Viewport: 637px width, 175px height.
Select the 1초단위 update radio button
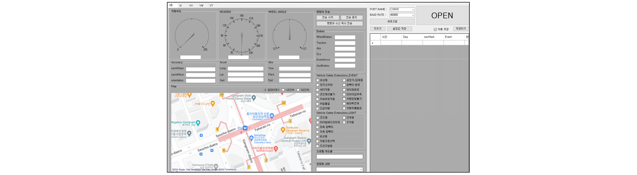(x=283, y=90)
